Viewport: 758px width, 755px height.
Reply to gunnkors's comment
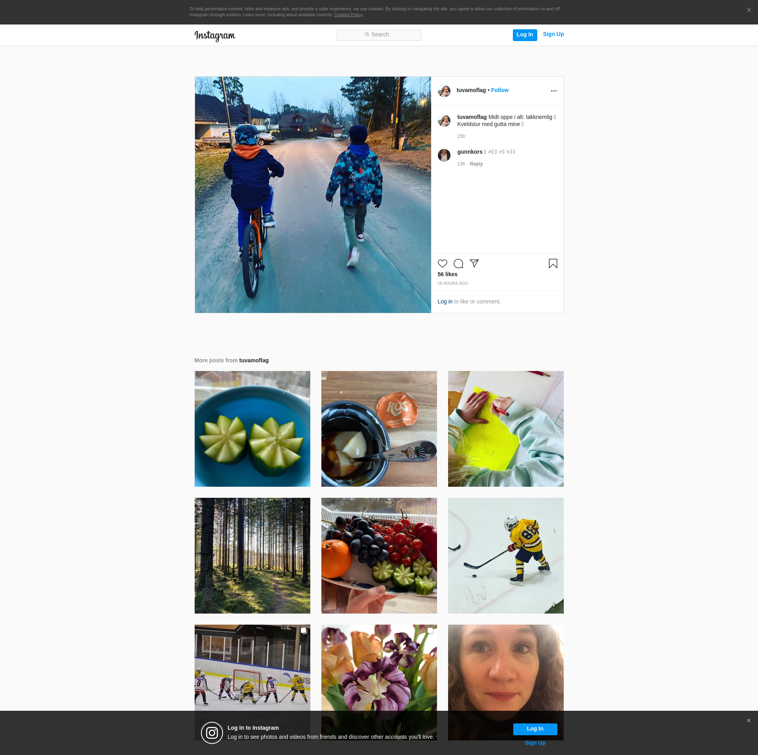tap(476, 164)
